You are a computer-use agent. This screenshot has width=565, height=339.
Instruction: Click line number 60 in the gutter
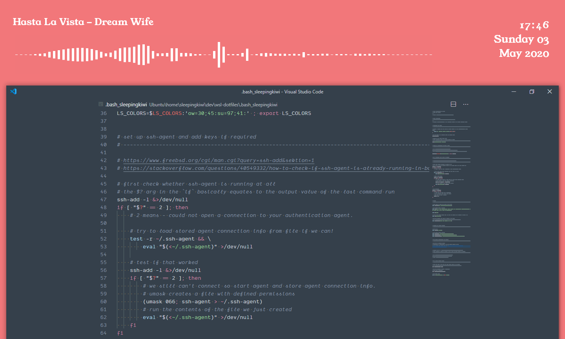click(x=104, y=302)
